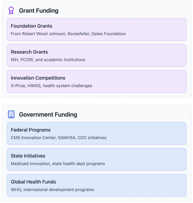
Task: Click the Government Funding heading
Action: tap(48, 115)
